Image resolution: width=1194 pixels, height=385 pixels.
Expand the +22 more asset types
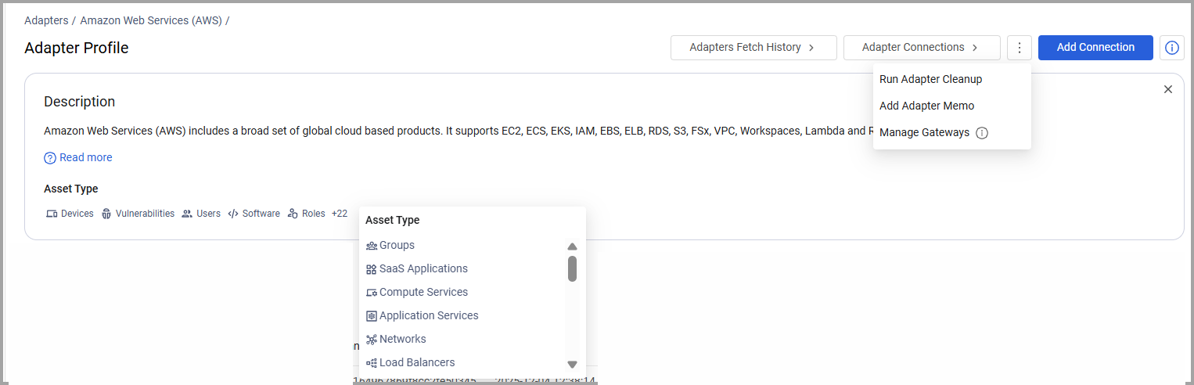click(x=340, y=214)
